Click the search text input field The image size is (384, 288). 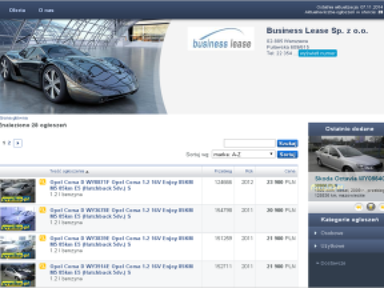point(249,144)
